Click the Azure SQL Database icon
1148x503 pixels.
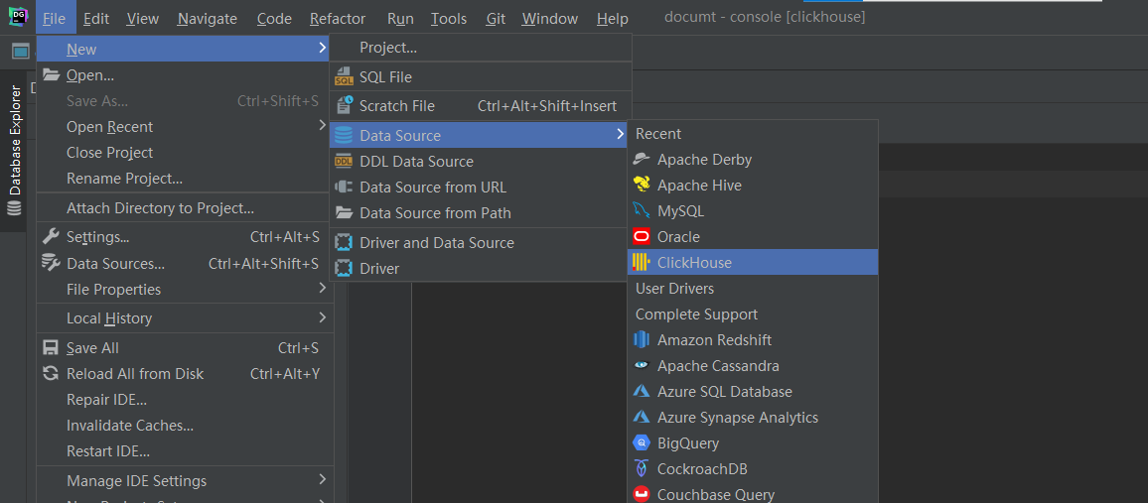[x=643, y=391]
